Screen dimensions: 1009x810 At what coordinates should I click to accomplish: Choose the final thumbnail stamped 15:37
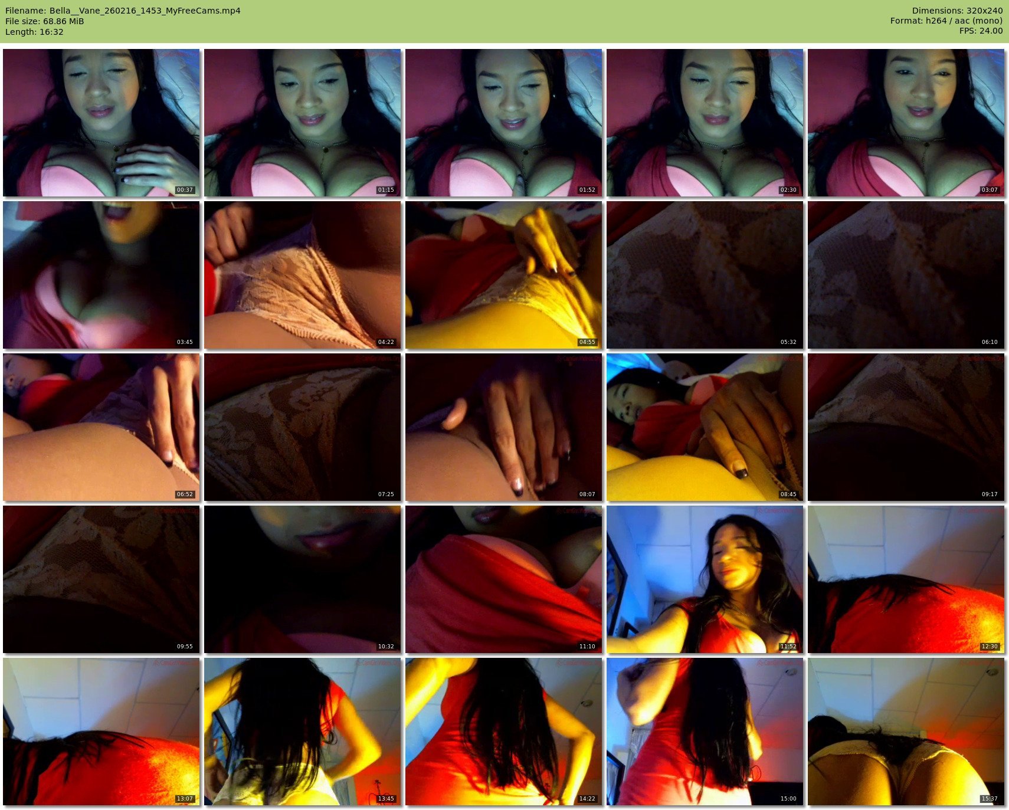[x=906, y=732]
